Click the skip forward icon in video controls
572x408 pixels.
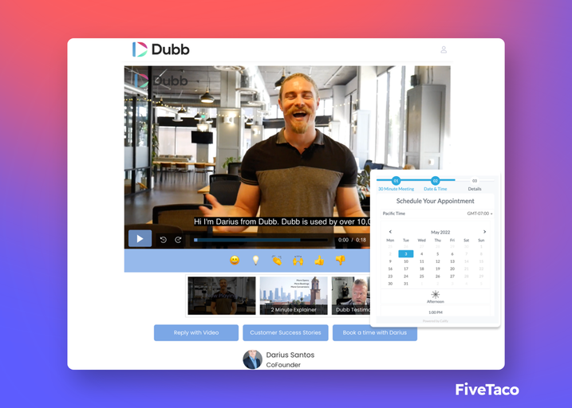[178, 239]
